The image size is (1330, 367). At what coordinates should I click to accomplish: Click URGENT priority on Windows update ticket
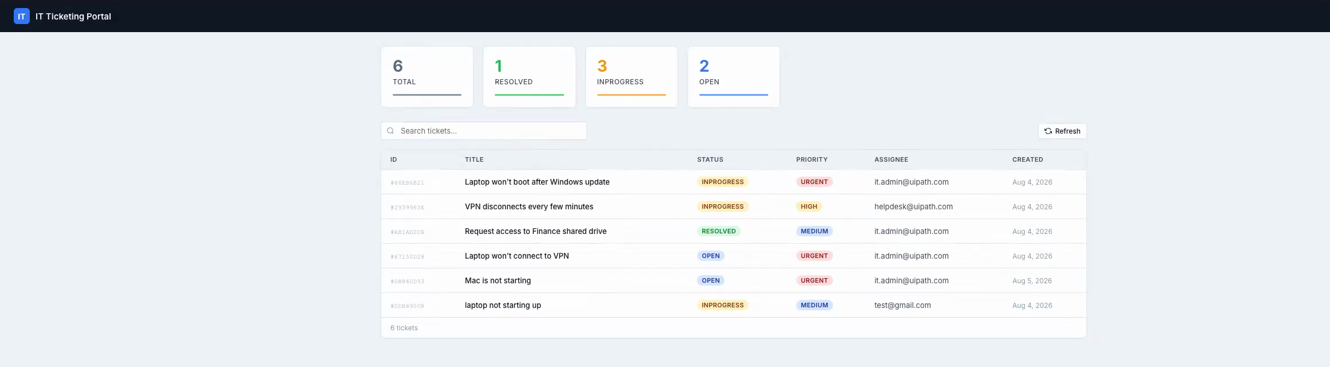click(814, 182)
